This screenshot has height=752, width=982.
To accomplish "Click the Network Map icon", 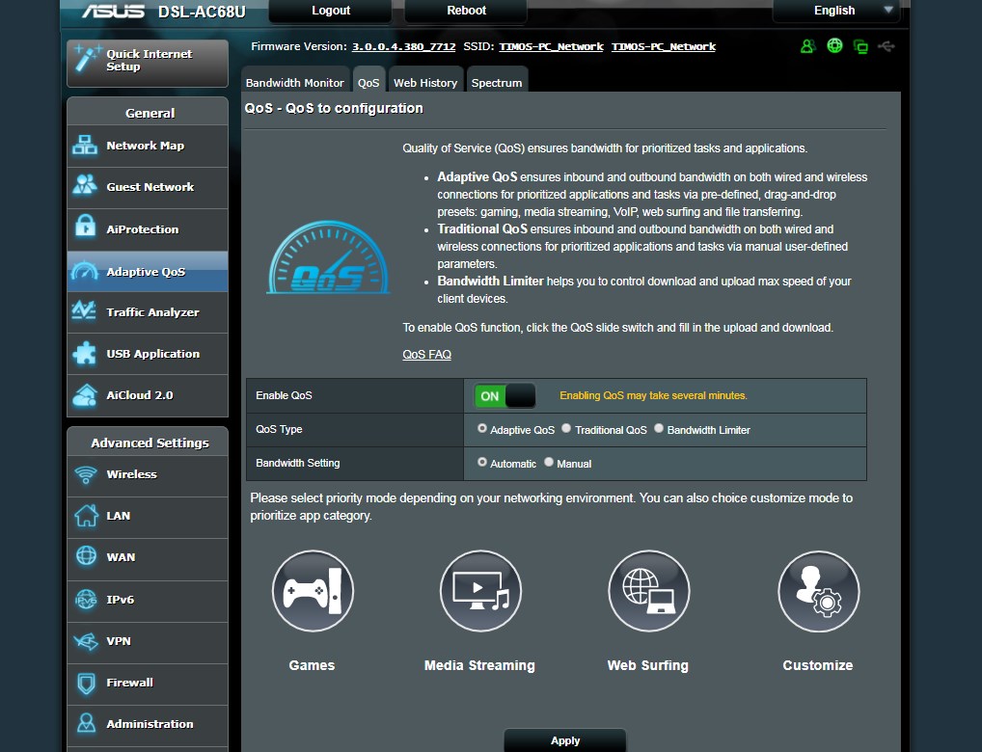I will click(85, 146).
